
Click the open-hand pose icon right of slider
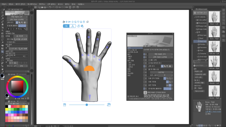tap(109, 104)
